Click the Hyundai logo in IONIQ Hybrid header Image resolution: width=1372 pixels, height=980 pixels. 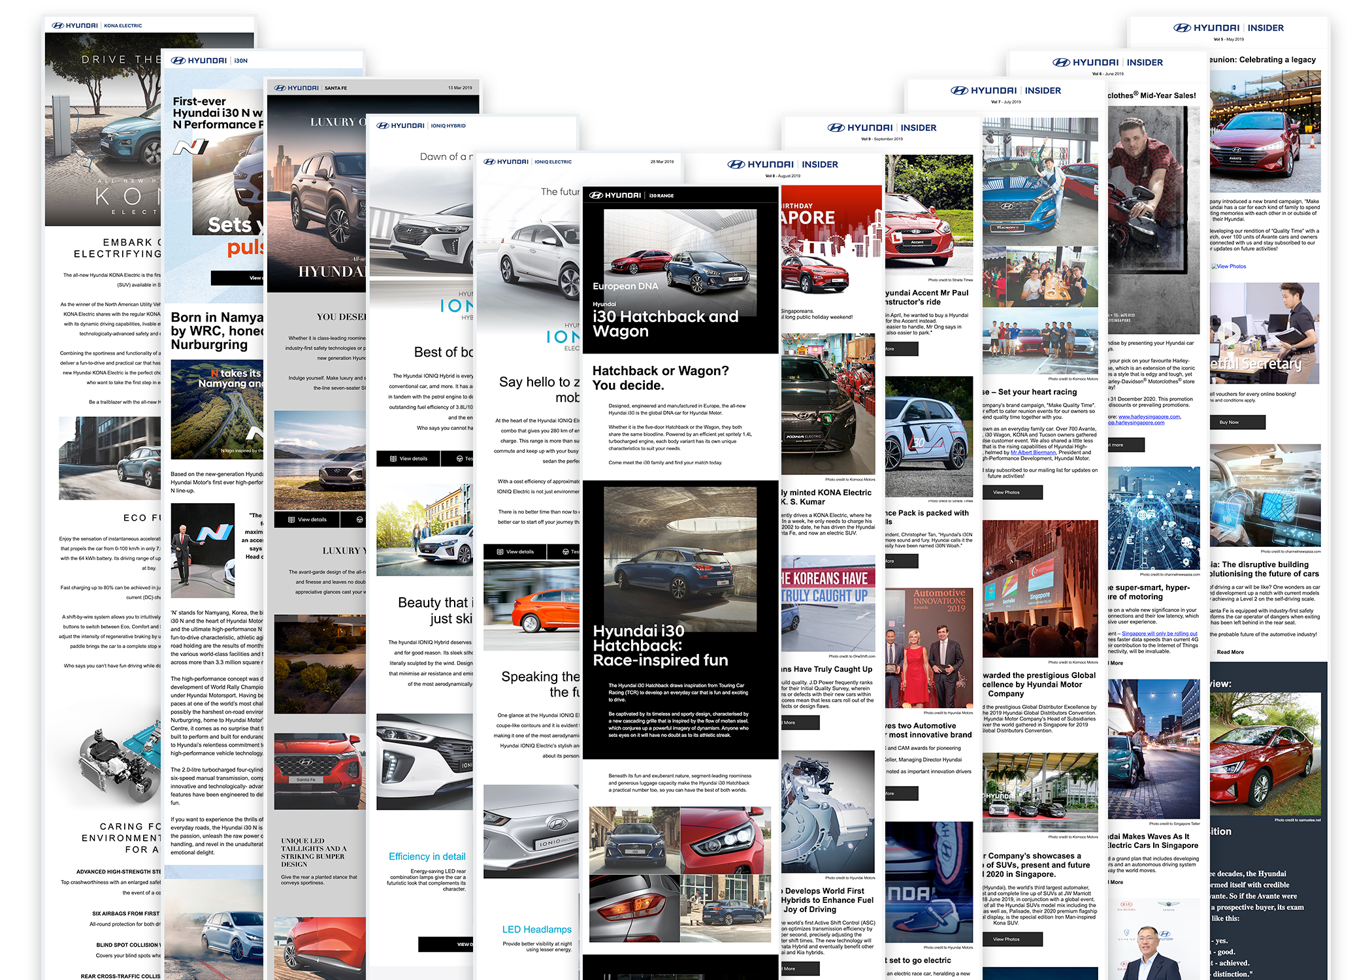pyautogui.click(x=400, y=125)
